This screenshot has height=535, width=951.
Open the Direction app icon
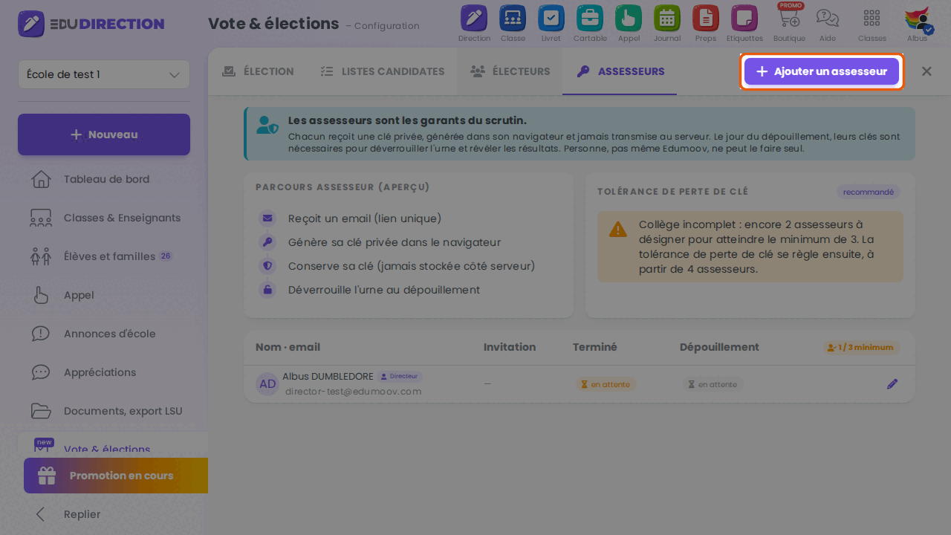pyautogui.click(x=474, y=18)
